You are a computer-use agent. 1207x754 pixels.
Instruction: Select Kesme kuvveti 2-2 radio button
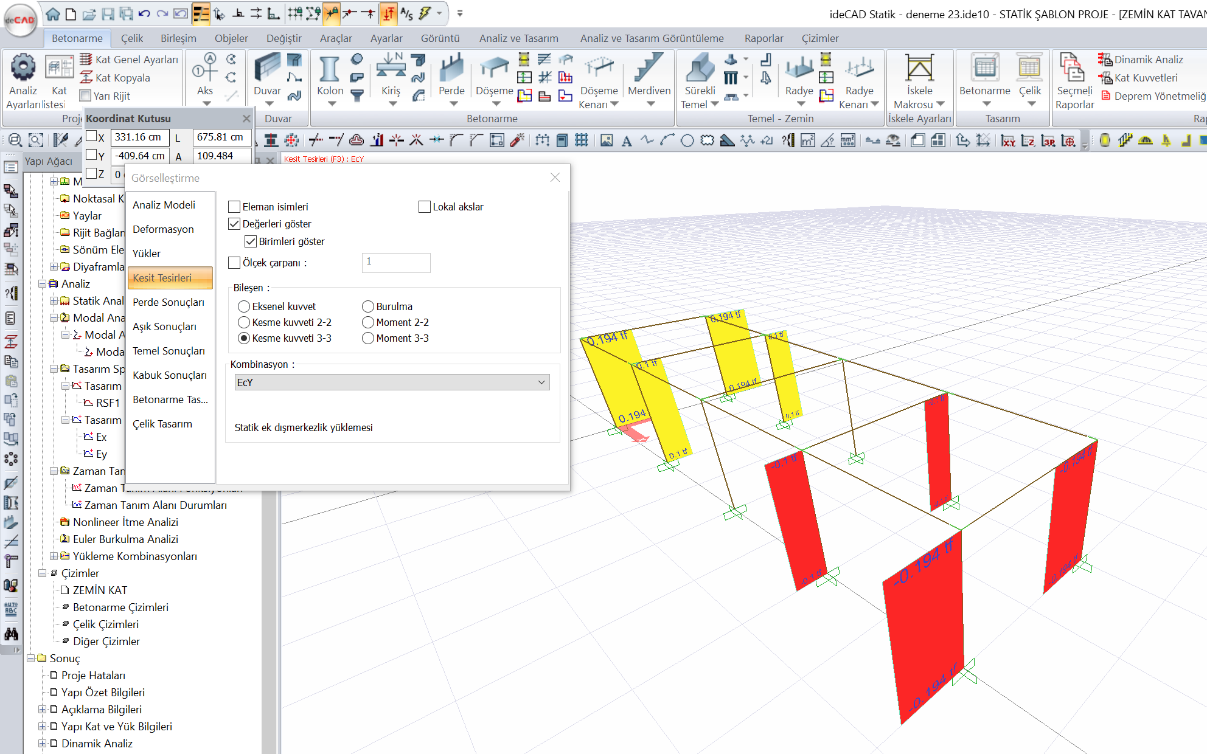244,322
